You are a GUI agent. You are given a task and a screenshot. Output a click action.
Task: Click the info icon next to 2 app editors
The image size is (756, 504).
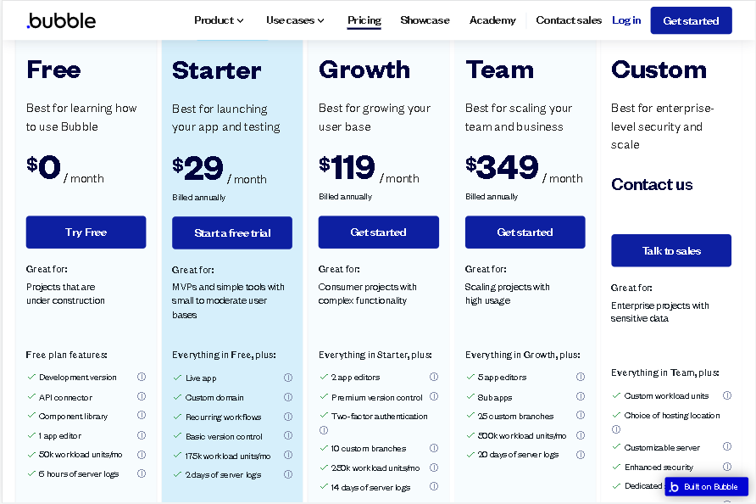tap(434, 377)
